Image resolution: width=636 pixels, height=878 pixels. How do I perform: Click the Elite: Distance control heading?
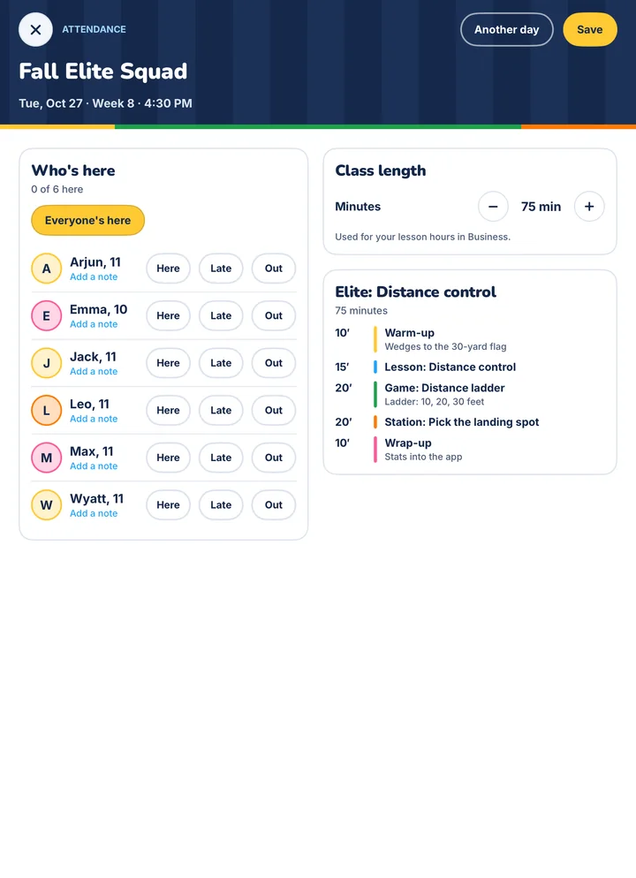(x=415, y=292)
